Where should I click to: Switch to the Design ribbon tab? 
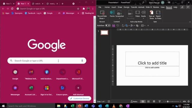[126, 7]
